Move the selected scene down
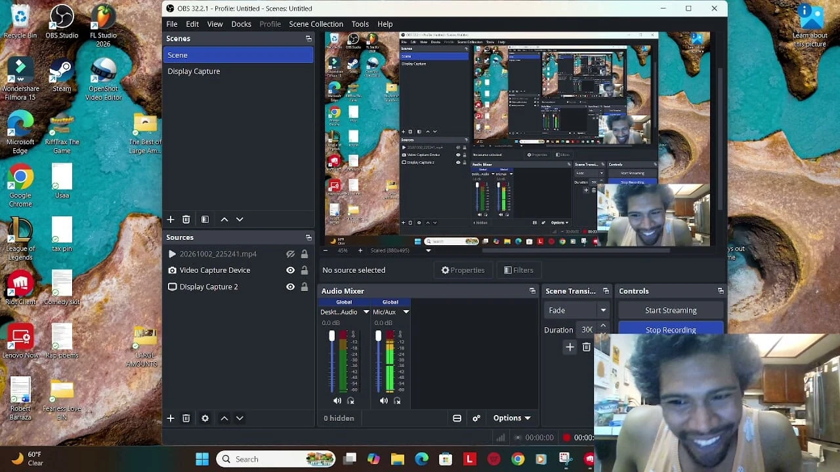The width and height of the screenshot is (840, 472). click(x=240, y=220)
